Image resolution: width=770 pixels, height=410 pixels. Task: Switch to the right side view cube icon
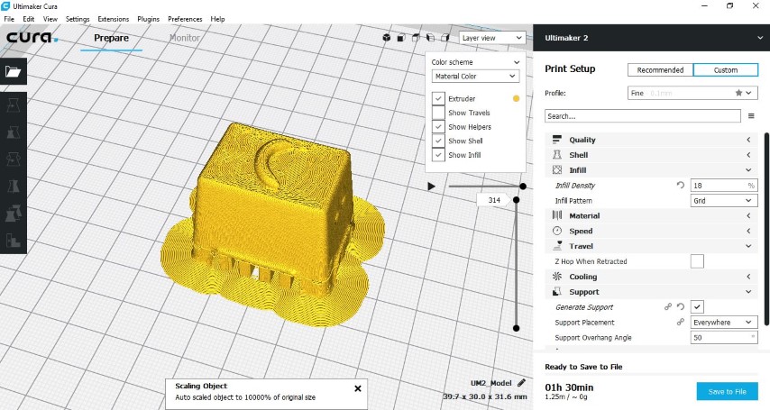coord(445,38)
